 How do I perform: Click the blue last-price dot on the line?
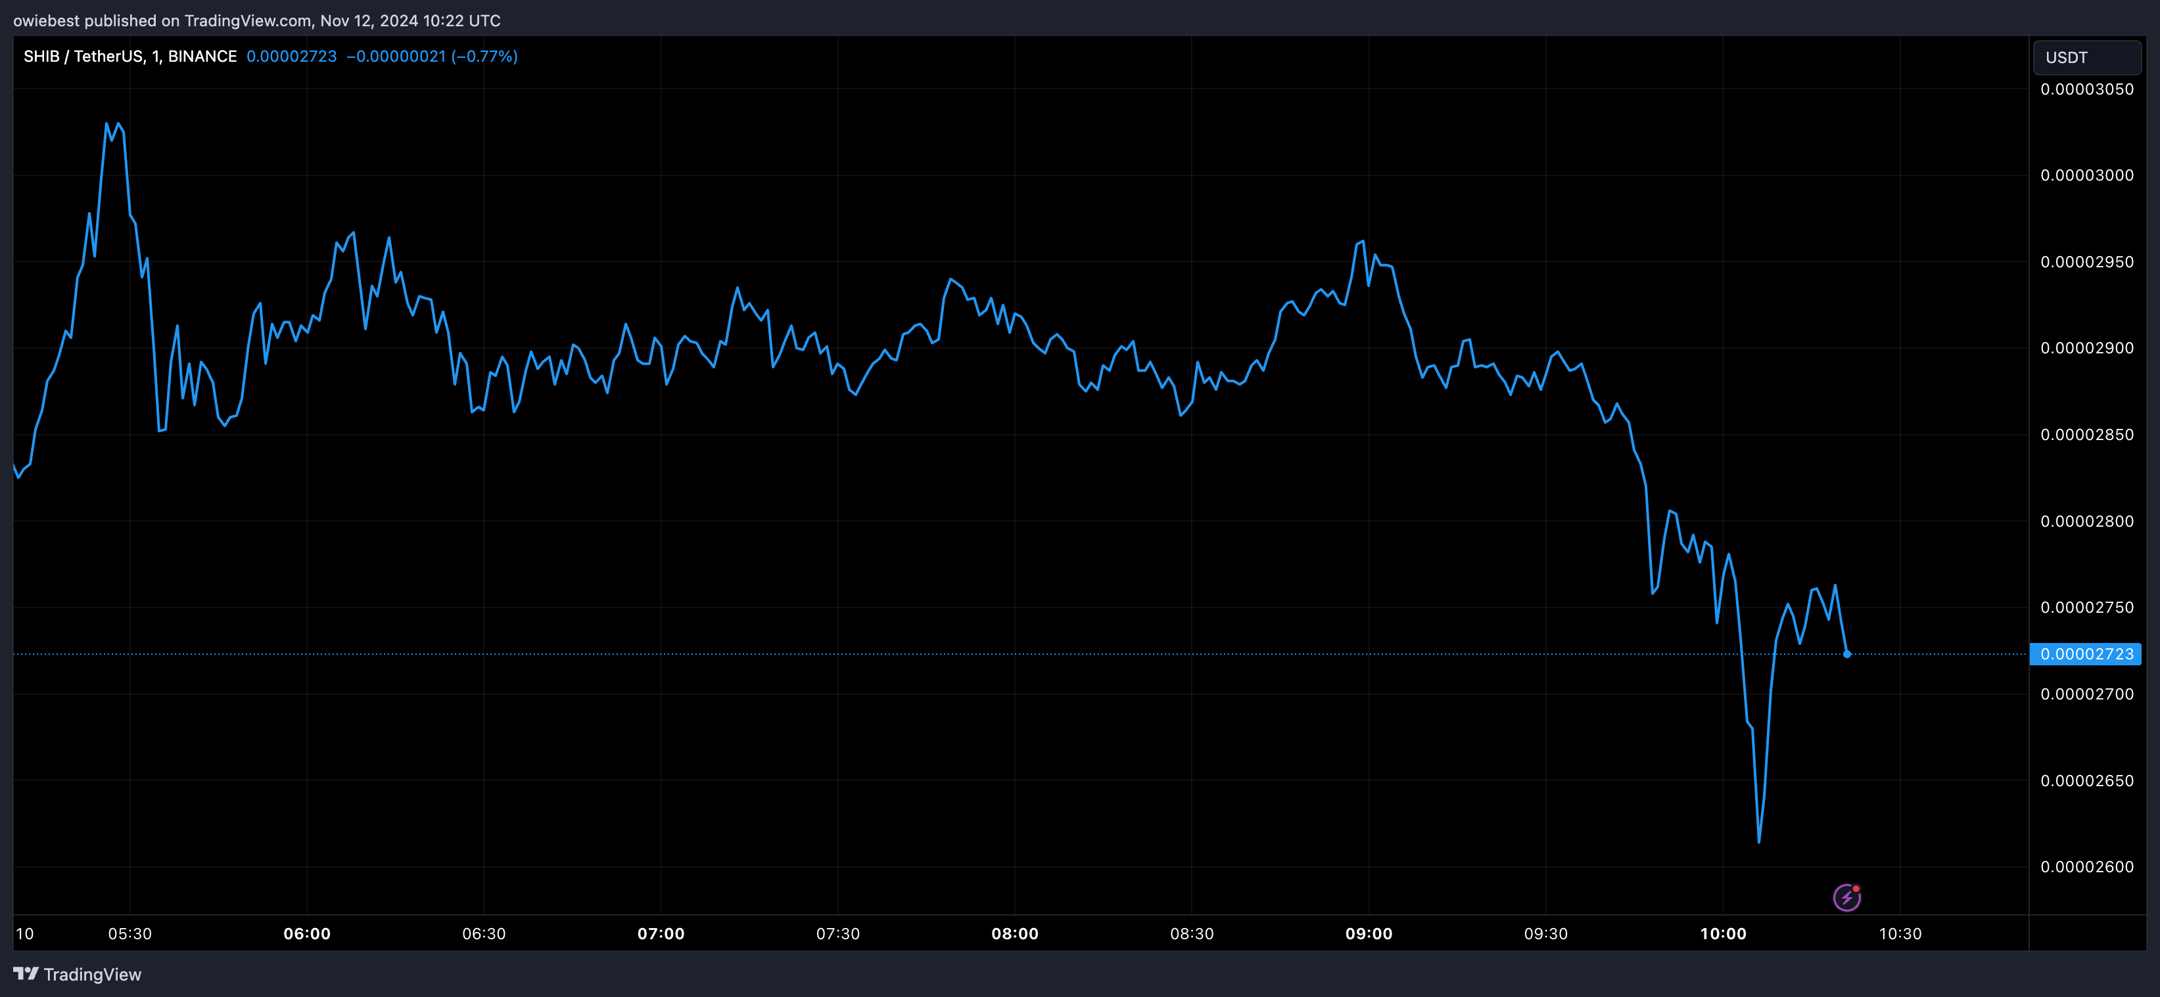1847,654
